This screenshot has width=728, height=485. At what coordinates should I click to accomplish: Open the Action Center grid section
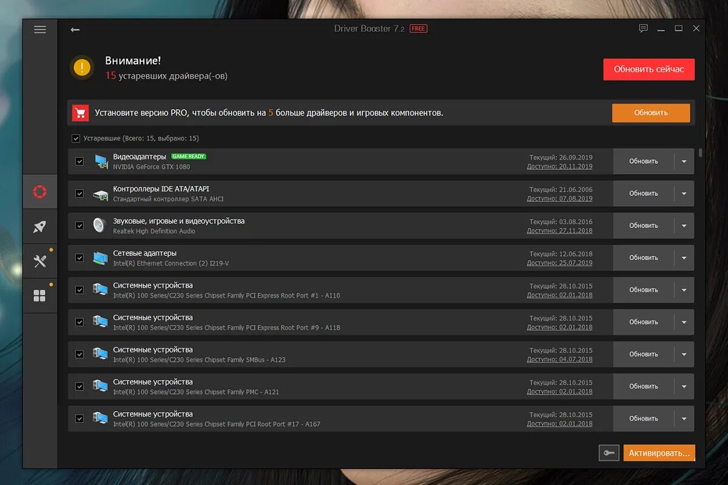click(x=40, y=296)
